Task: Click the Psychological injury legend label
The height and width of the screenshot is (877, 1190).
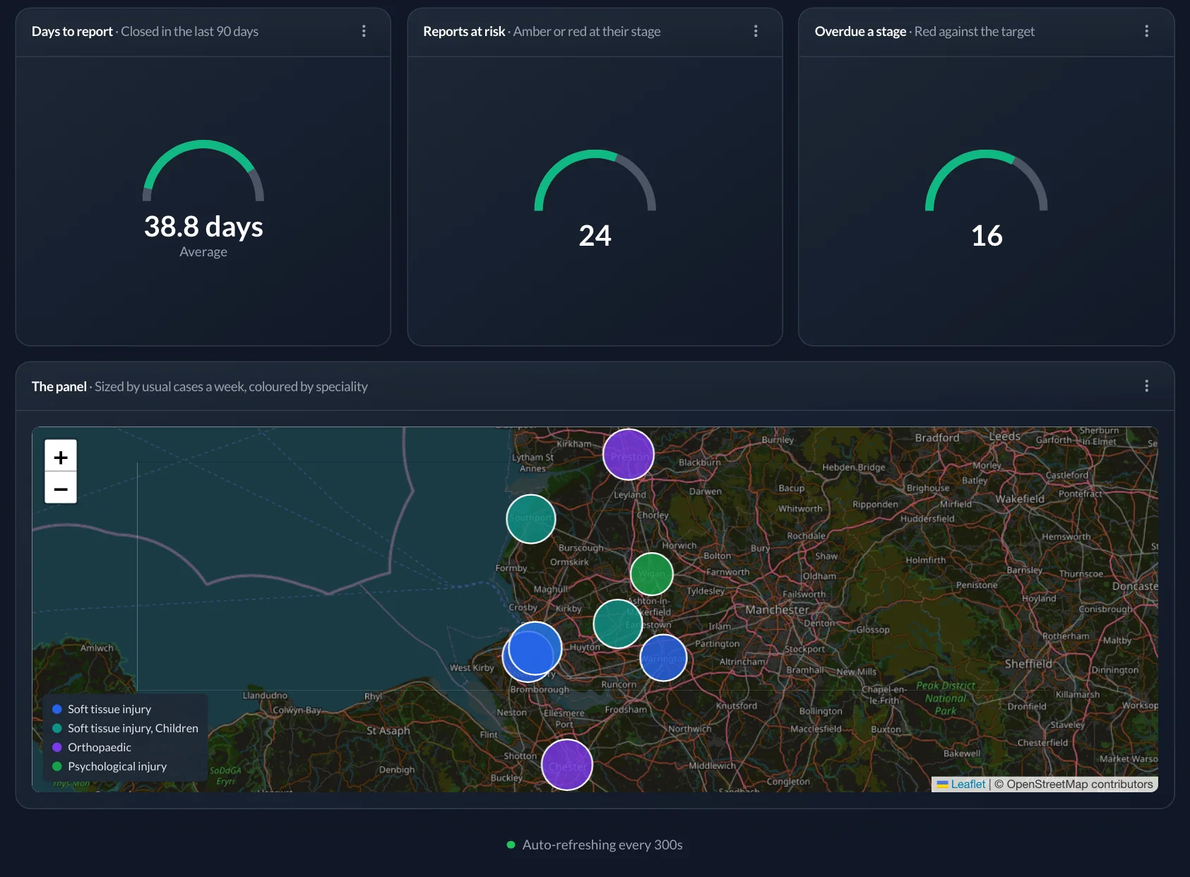Action: tap(117, 766)
